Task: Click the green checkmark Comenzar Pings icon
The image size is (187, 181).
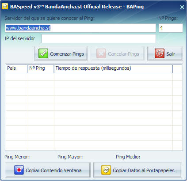Action: 43,53
